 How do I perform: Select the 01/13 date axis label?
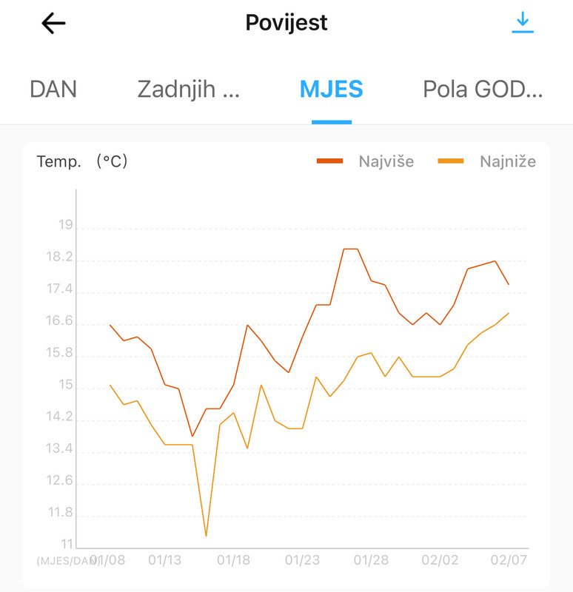(x=164, y=560)
